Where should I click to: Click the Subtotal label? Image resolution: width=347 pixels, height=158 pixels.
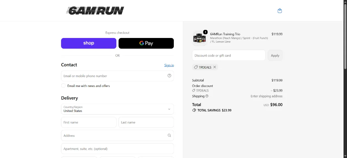198,80
